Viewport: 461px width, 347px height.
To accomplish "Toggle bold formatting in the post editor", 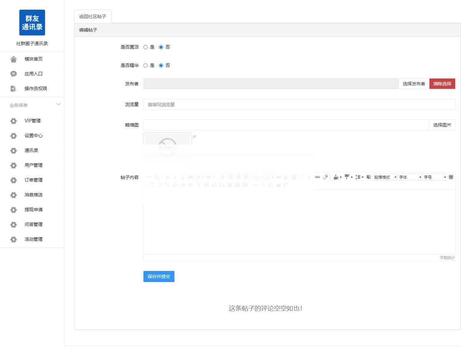I will tap(167, 177).
